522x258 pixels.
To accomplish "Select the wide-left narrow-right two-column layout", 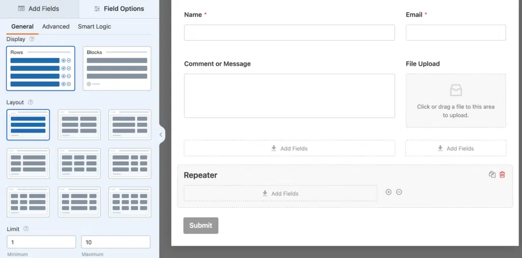I will tap(130, 125).
